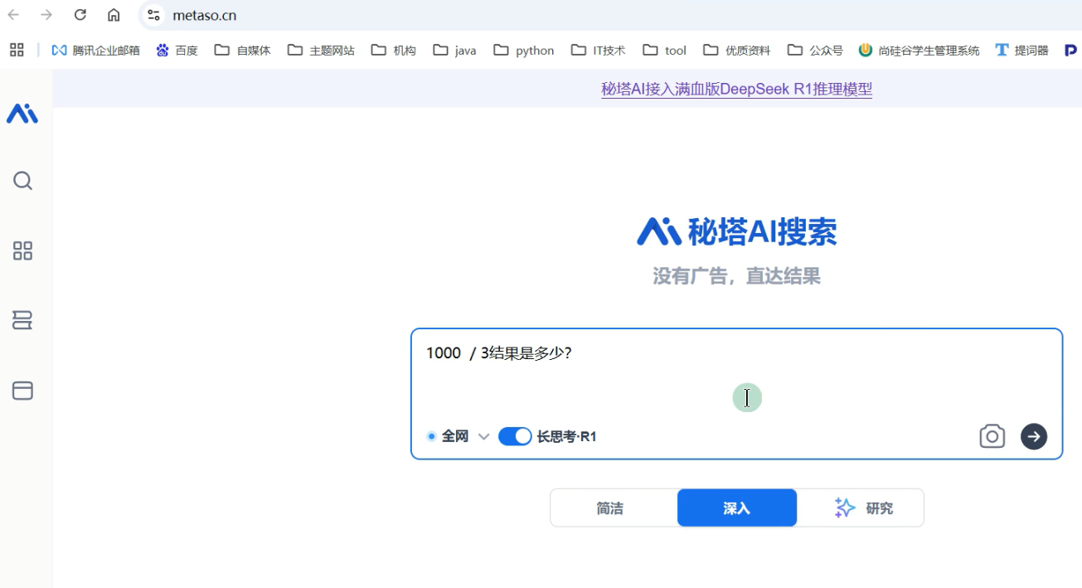Open 提词器 bookmark
This screenshot has width=1082, height=588.
[x=1021, y=50]
